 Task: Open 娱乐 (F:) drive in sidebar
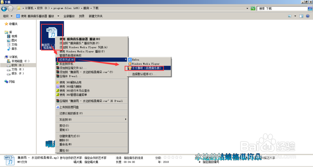tap(15, 73)
